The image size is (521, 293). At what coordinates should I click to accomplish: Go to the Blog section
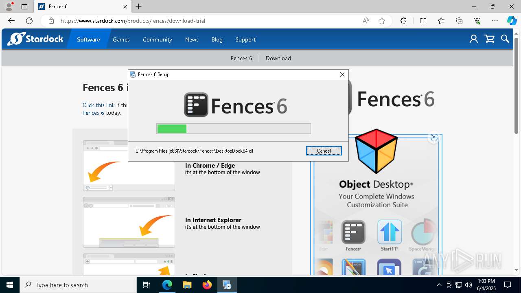coord(217,39)
